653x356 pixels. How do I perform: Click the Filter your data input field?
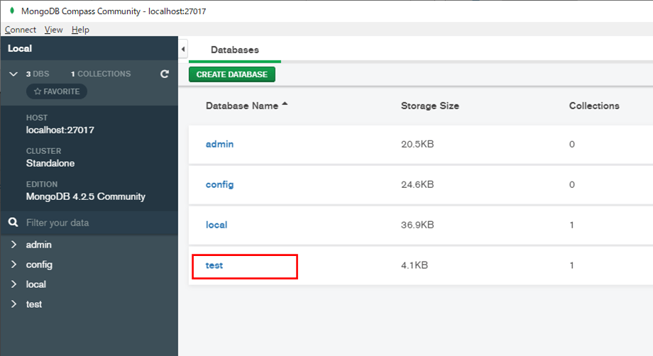coord(92,223)
